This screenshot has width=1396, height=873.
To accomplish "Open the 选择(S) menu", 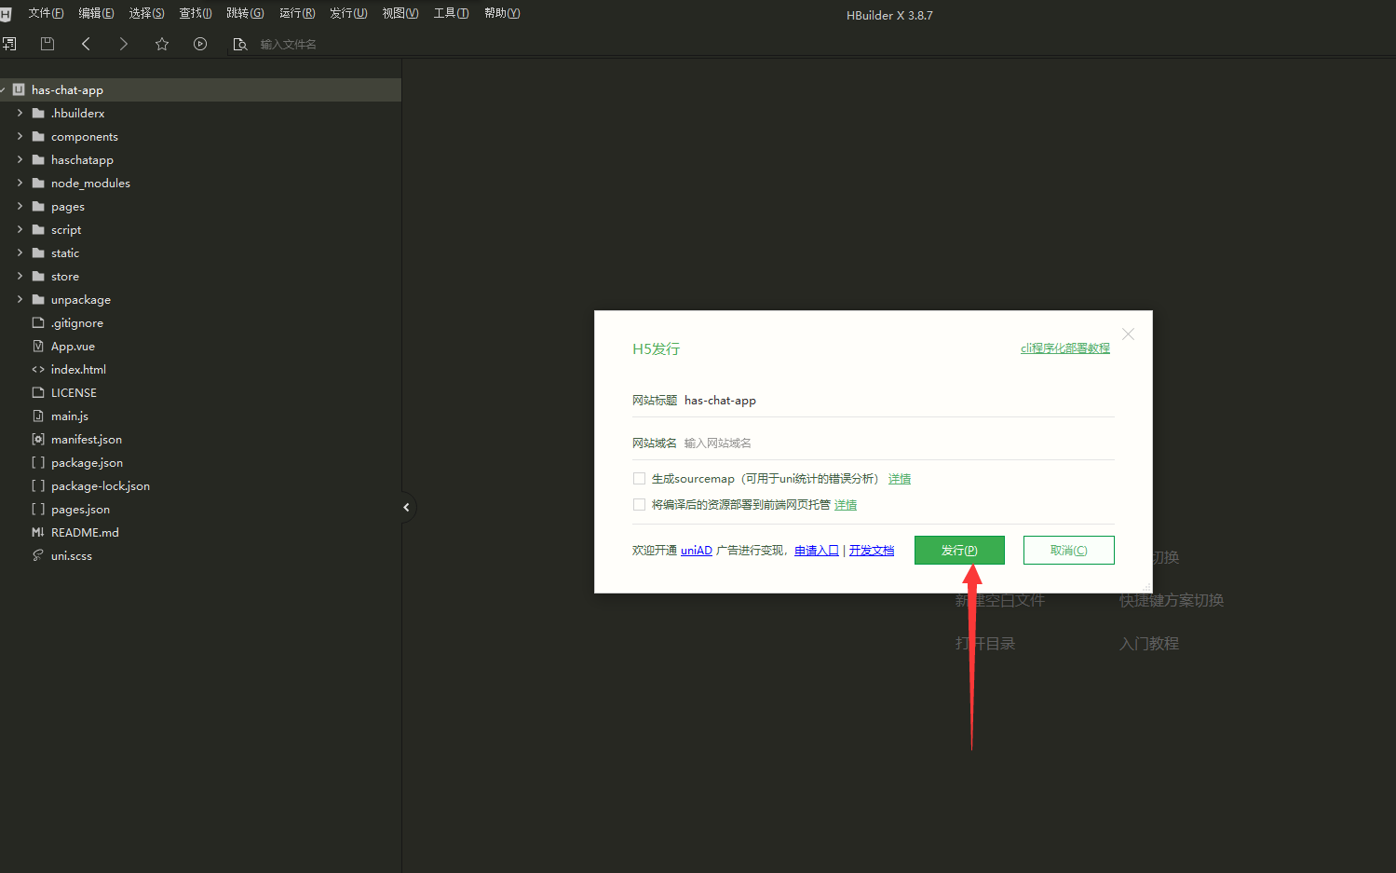I will 146,13.
